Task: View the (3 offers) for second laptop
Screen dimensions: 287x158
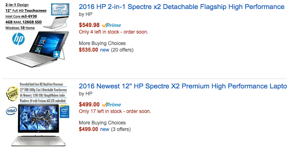Action: (x=121, y=129)
